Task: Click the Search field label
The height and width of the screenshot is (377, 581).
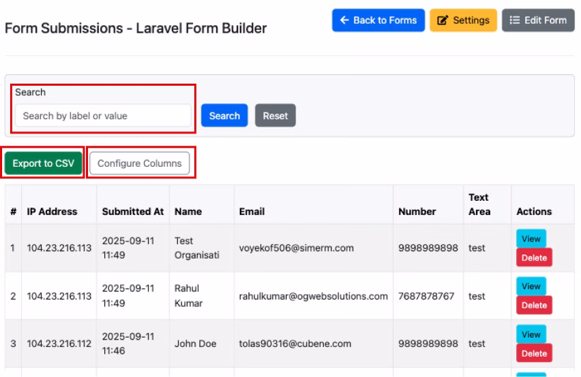Action: tap(31, 92)
